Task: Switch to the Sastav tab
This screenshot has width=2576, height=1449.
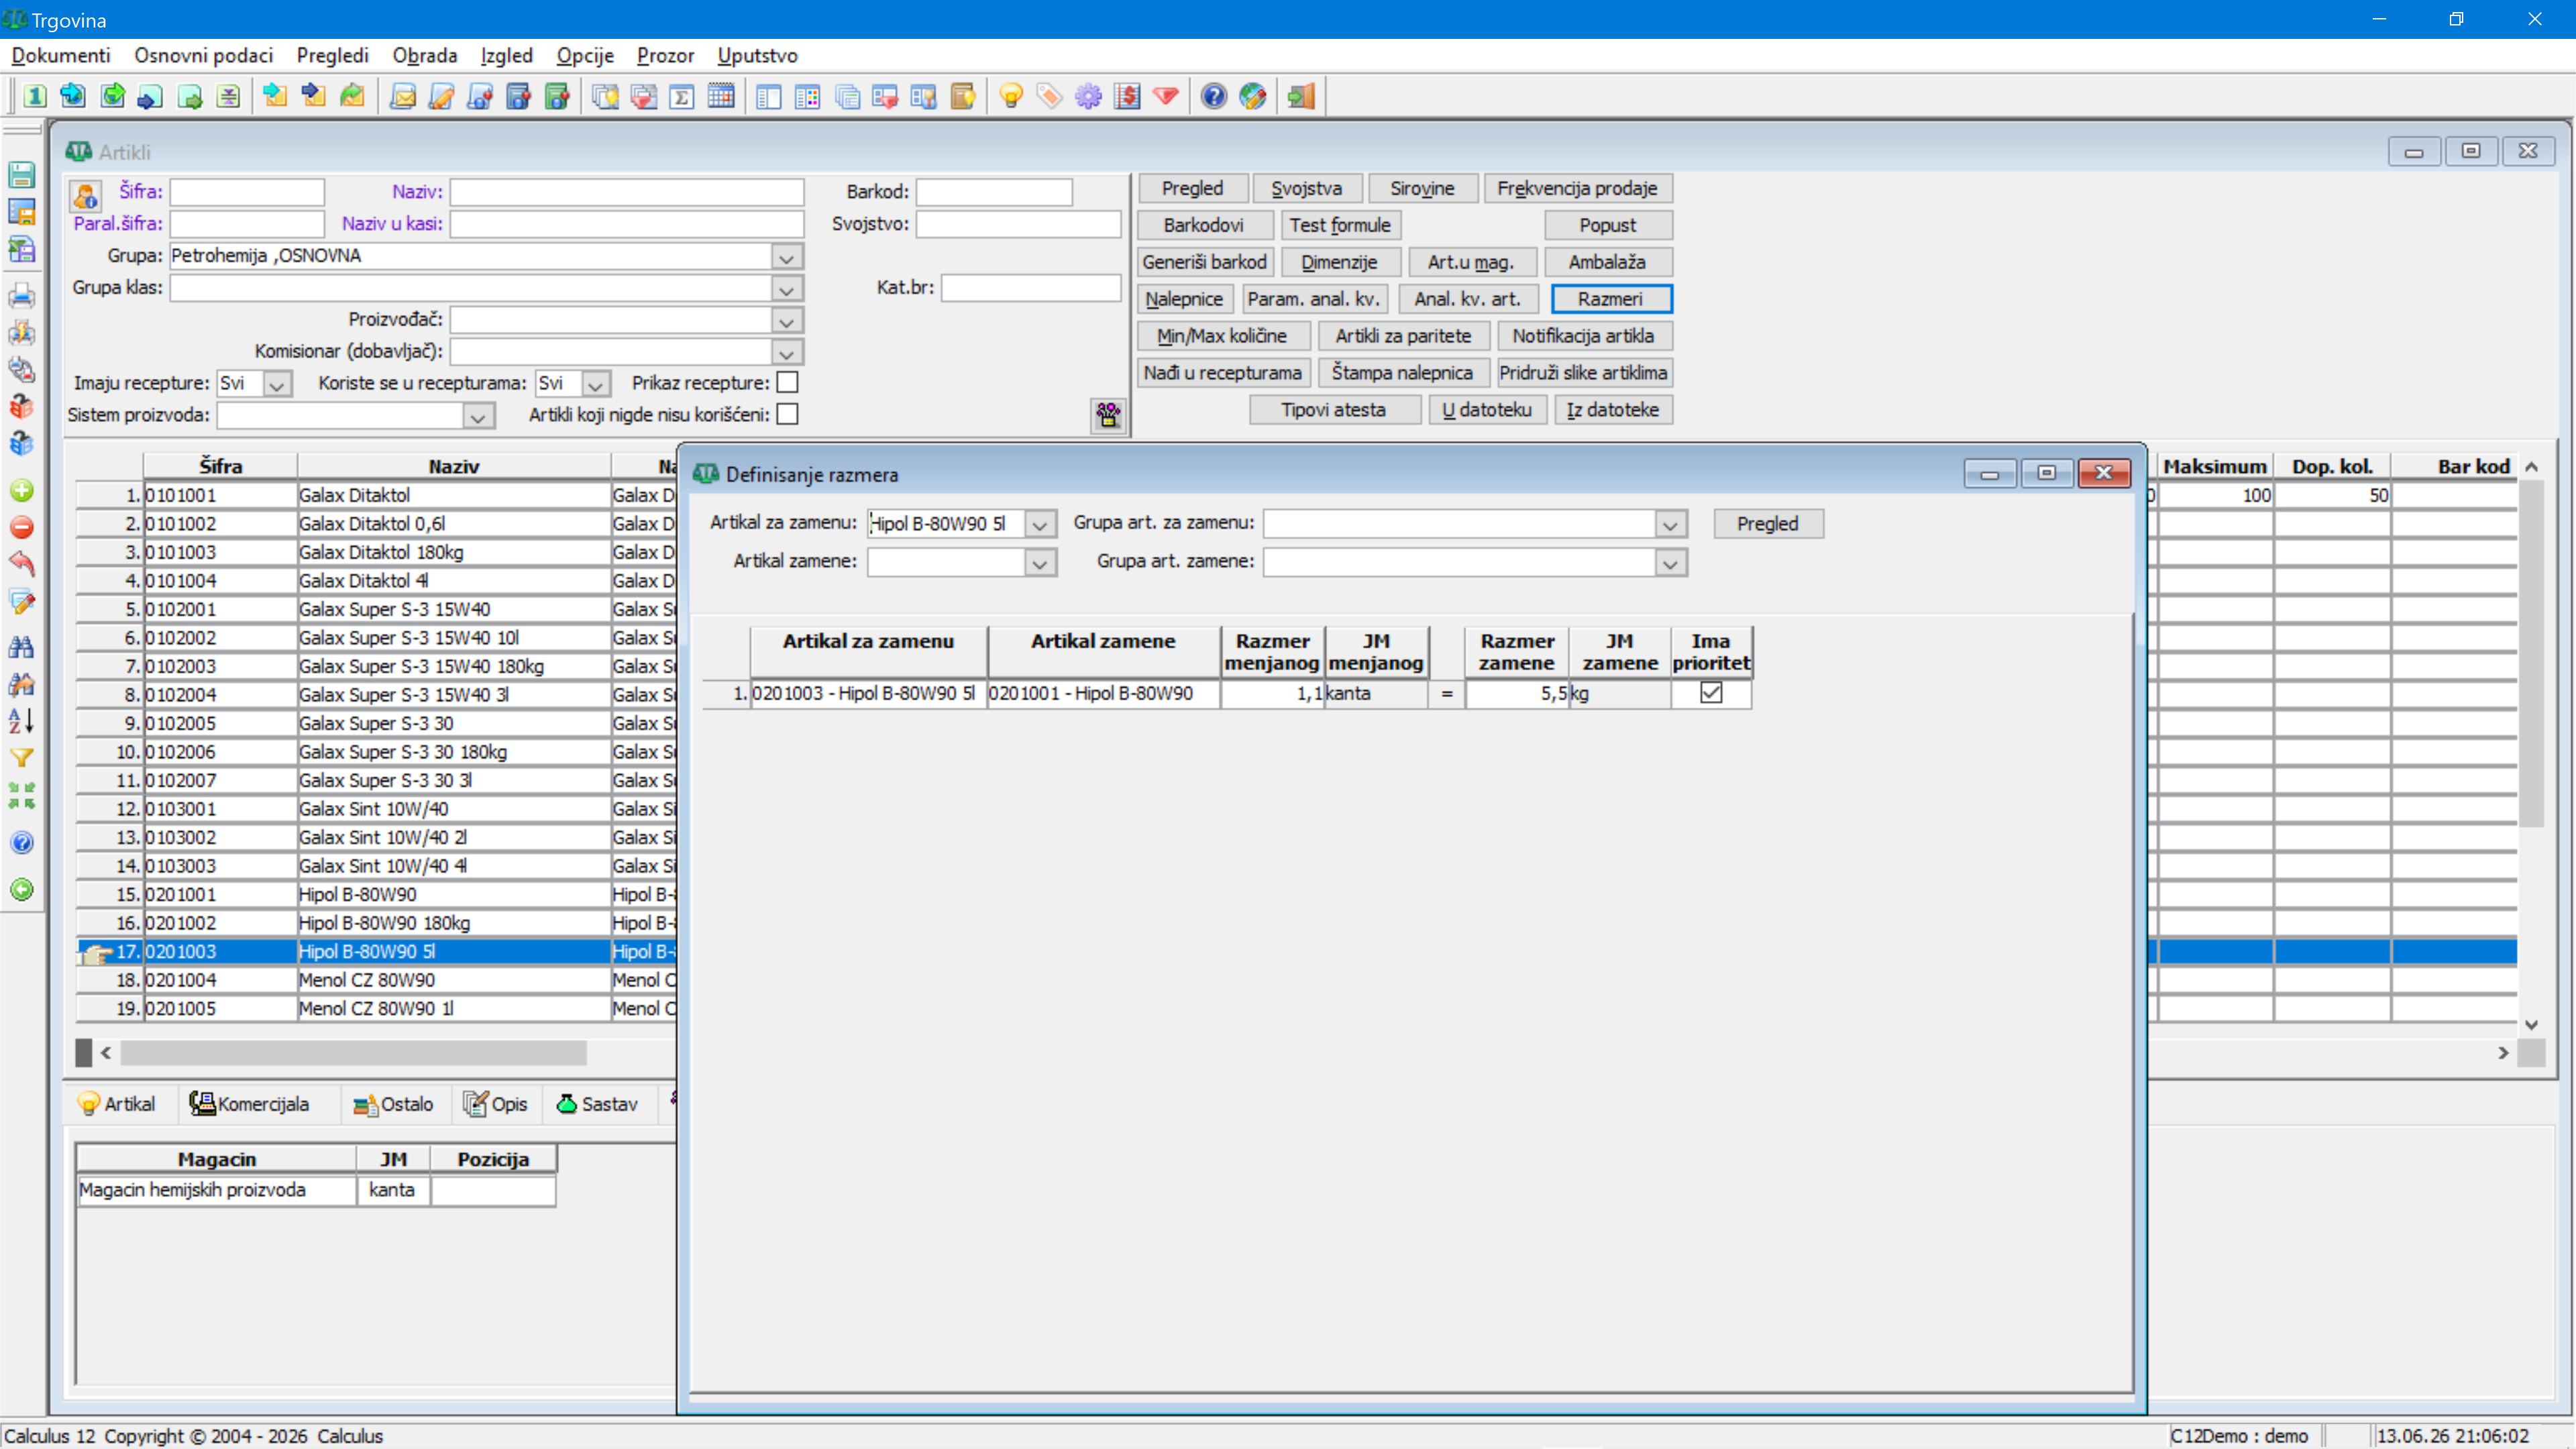Action: point(597,1104)
